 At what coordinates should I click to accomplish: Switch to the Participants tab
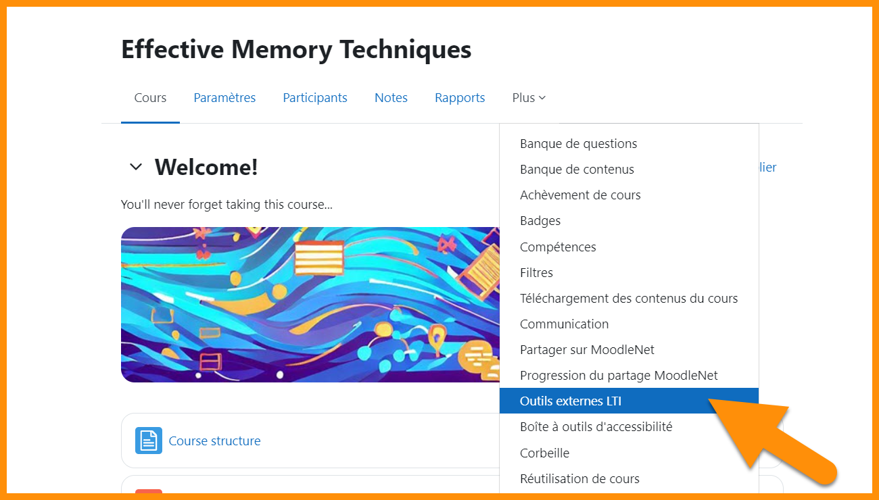tap(314, 97)
